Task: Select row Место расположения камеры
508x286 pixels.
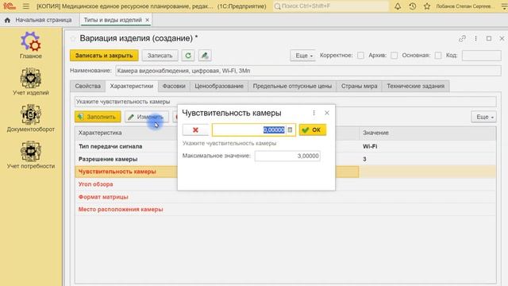Action: (x=285, y=210)
